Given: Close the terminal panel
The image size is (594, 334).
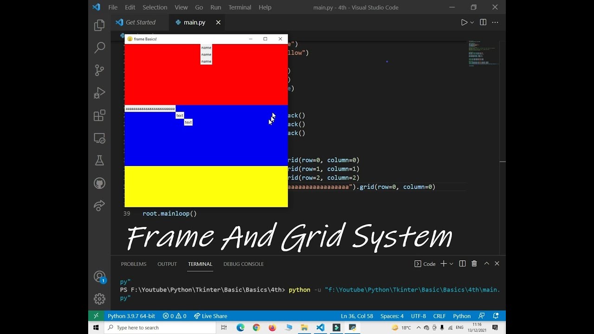Looking at the screenshot, I should pos(497,263).
